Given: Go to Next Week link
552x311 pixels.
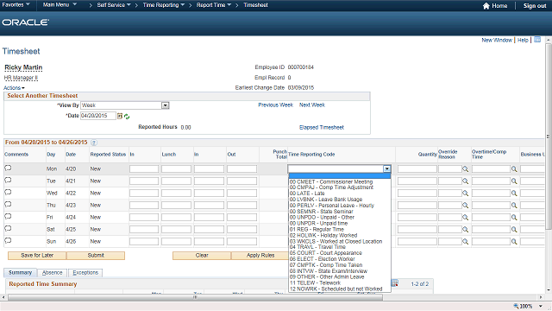Looking at the screenshot, I should click(x=312, y=105).
